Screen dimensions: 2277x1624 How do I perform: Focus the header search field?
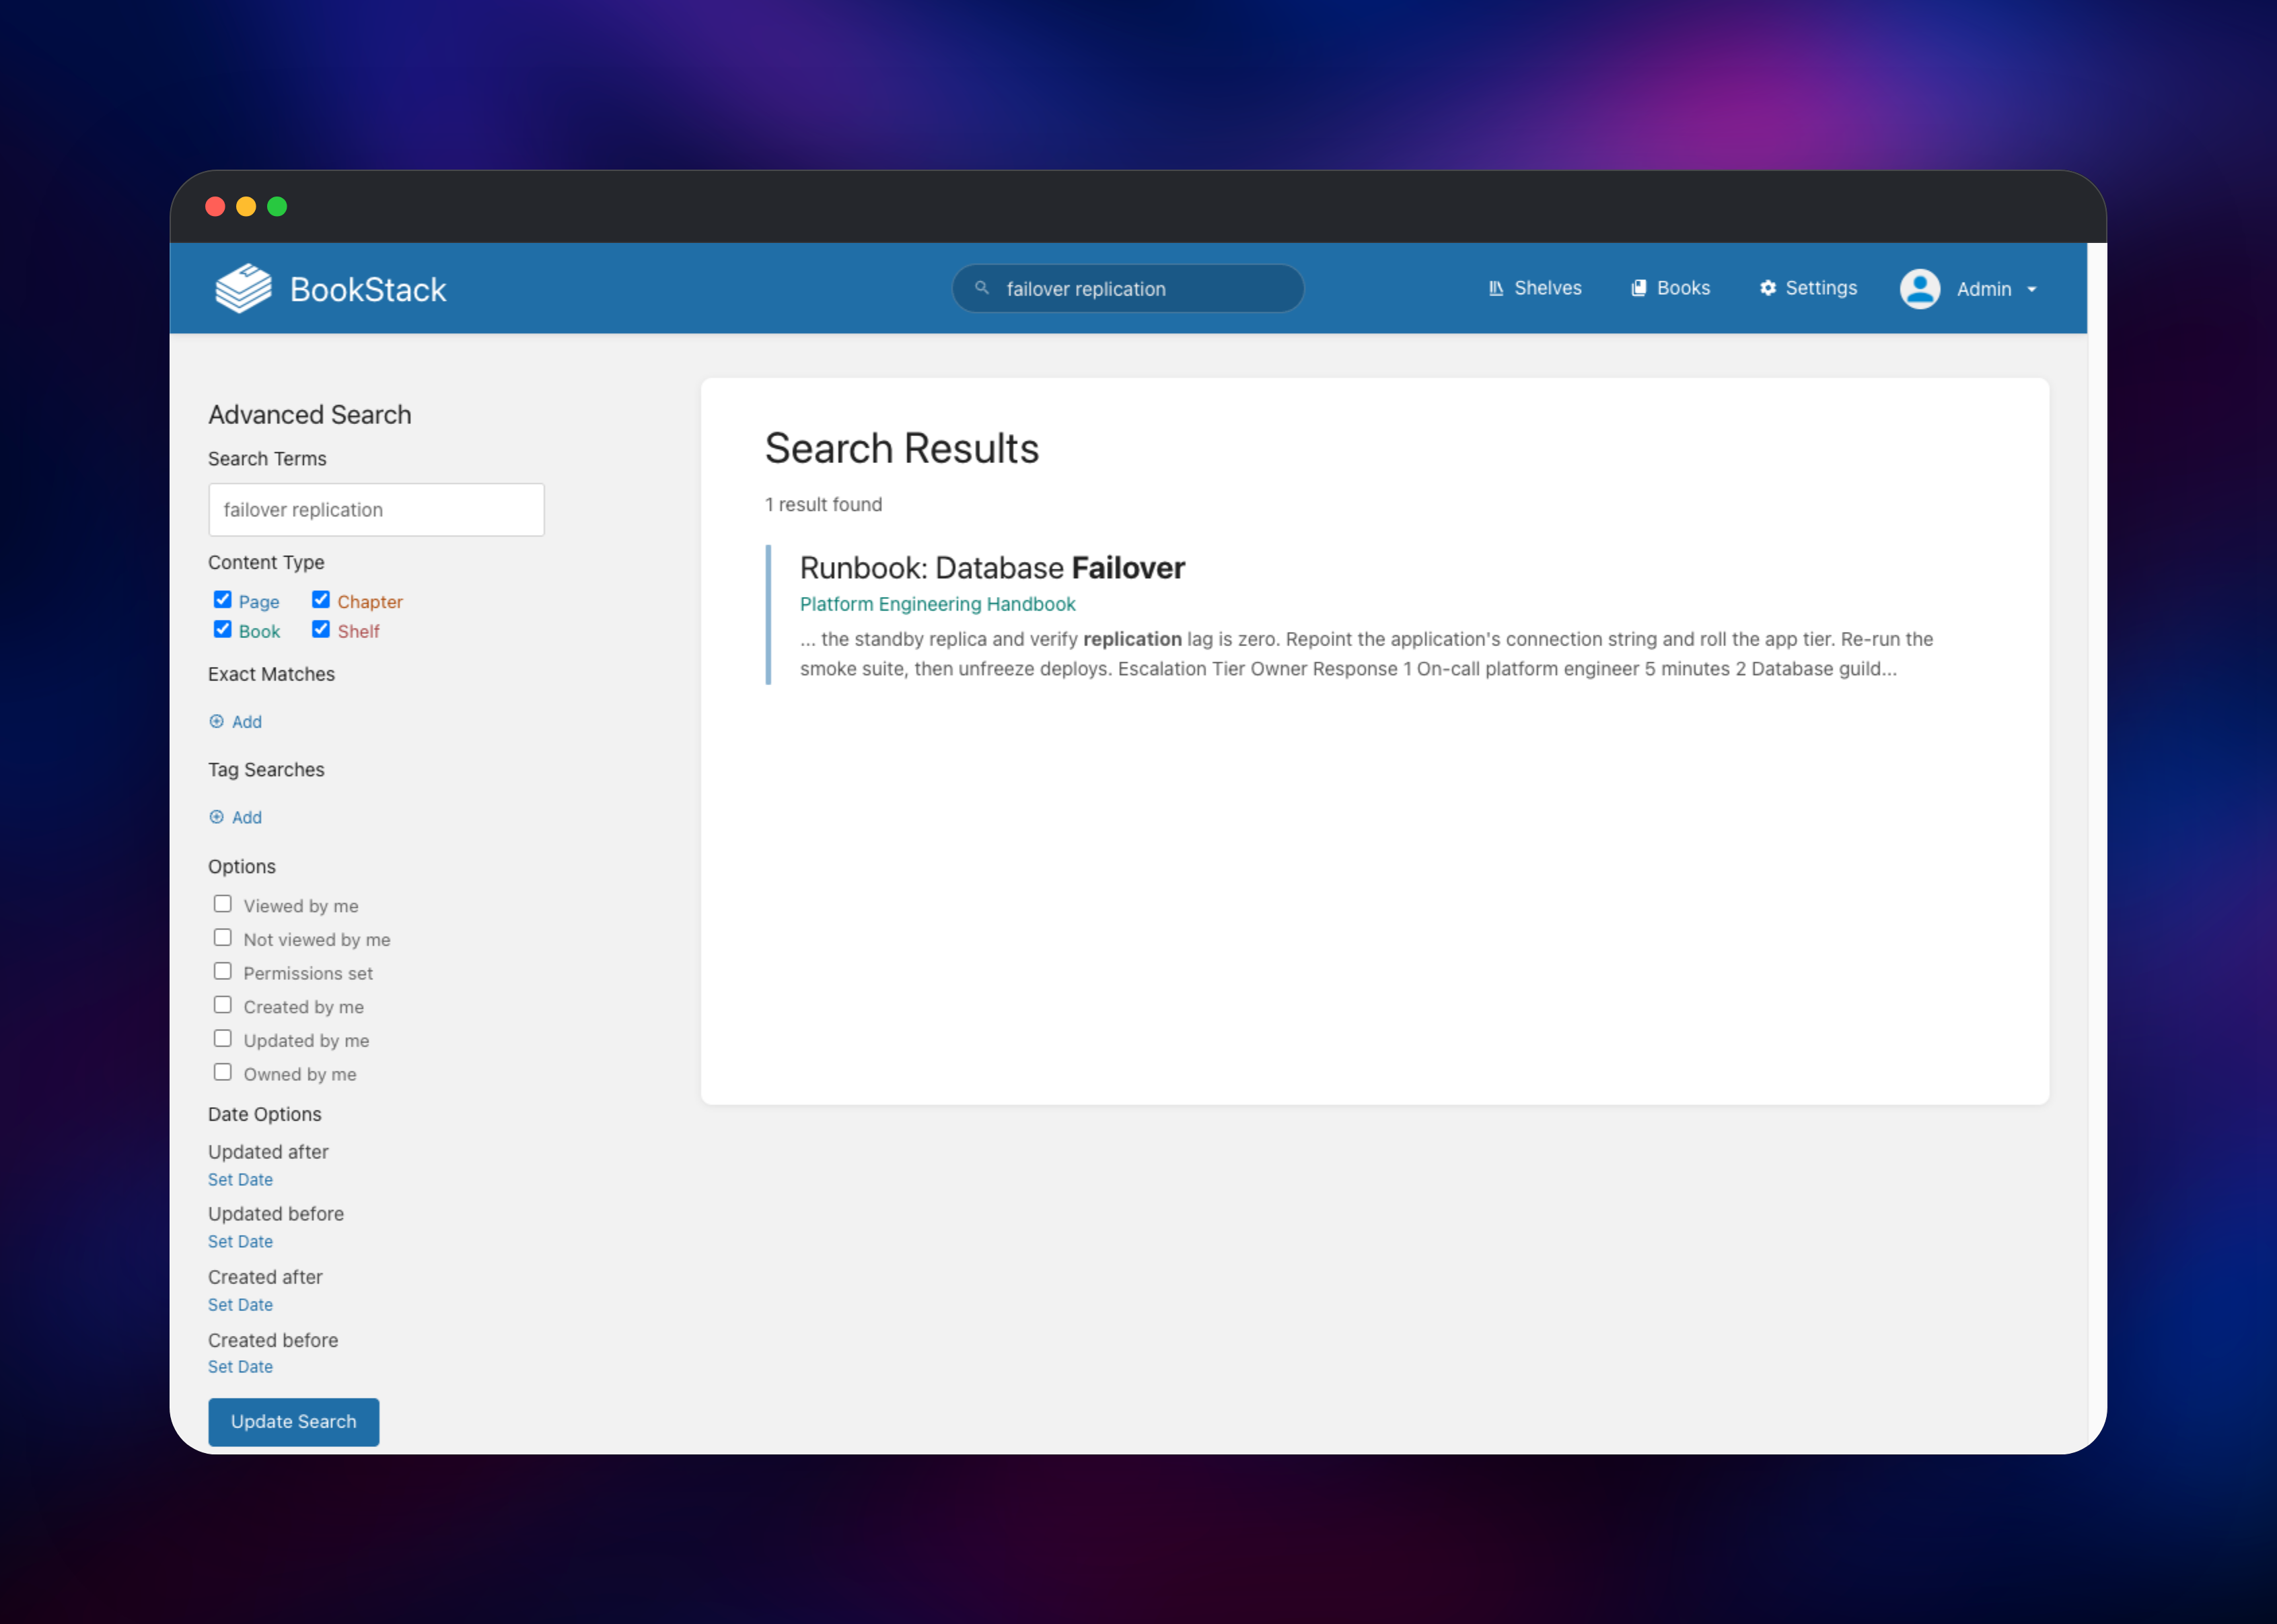coord(1128,288)
